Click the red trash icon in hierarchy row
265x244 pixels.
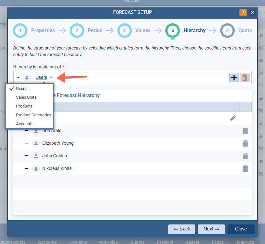tap(245, 78)
